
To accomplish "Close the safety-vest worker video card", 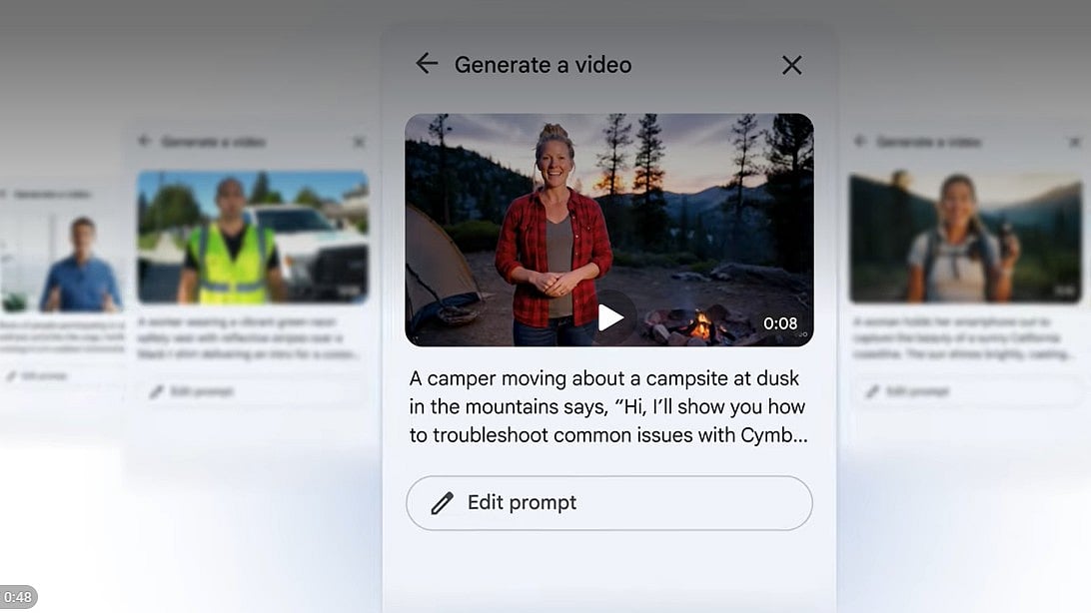I will (x=359, y=143).
